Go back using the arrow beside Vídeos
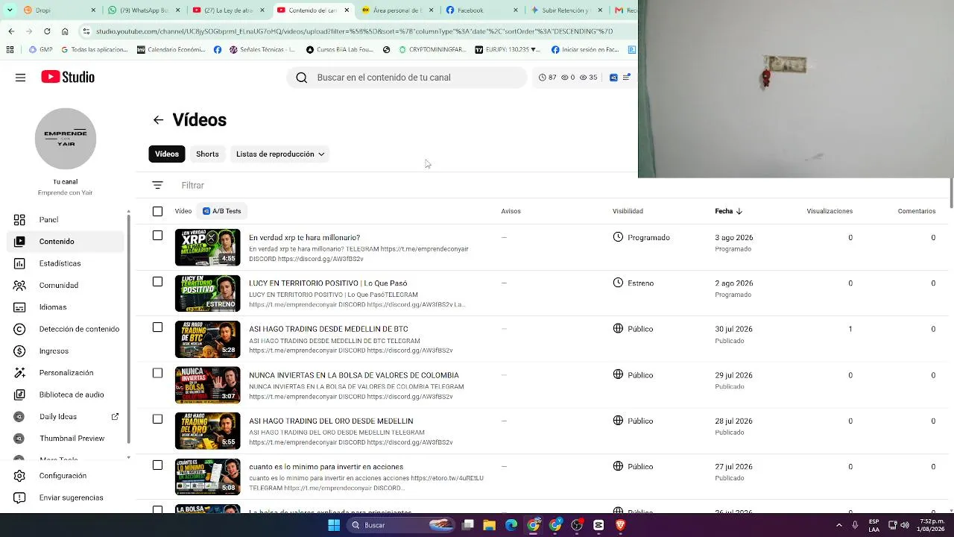The width and height of the screenshot is (954, 537). tap(158, 120)
